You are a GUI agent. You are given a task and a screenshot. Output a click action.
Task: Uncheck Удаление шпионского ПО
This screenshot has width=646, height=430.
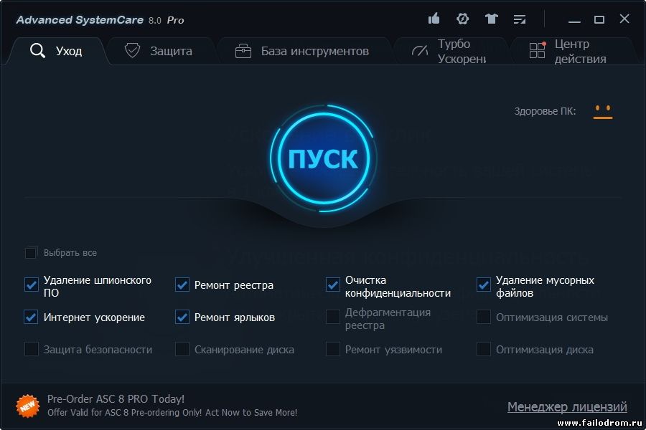32,285
